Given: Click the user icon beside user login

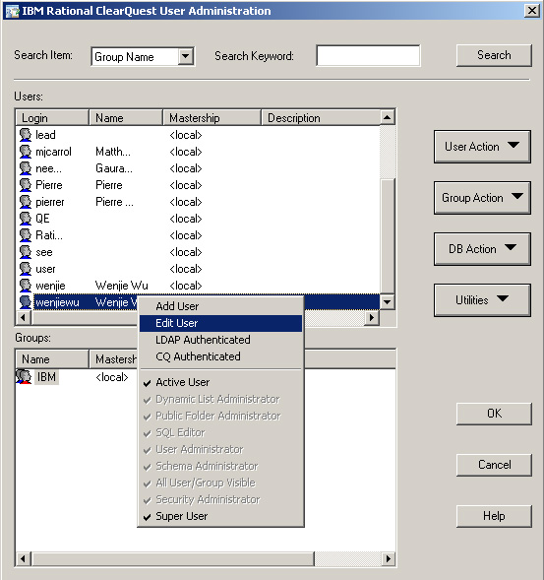Looking at the screenshot, I should (26, 269).
